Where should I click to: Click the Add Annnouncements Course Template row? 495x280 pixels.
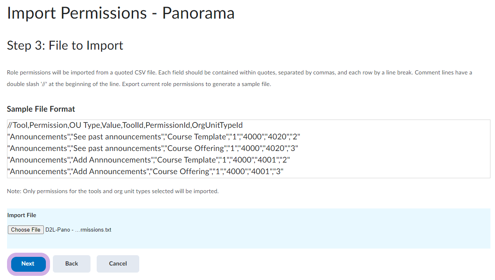(149, 160)
